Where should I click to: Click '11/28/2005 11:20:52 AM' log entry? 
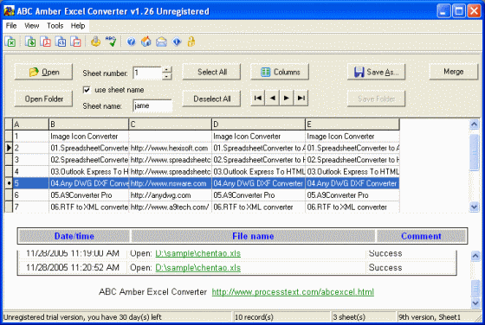73,267
